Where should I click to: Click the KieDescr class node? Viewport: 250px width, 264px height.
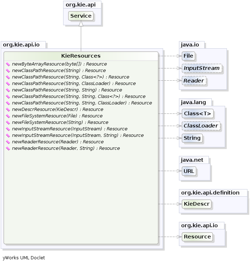[197, 204]
